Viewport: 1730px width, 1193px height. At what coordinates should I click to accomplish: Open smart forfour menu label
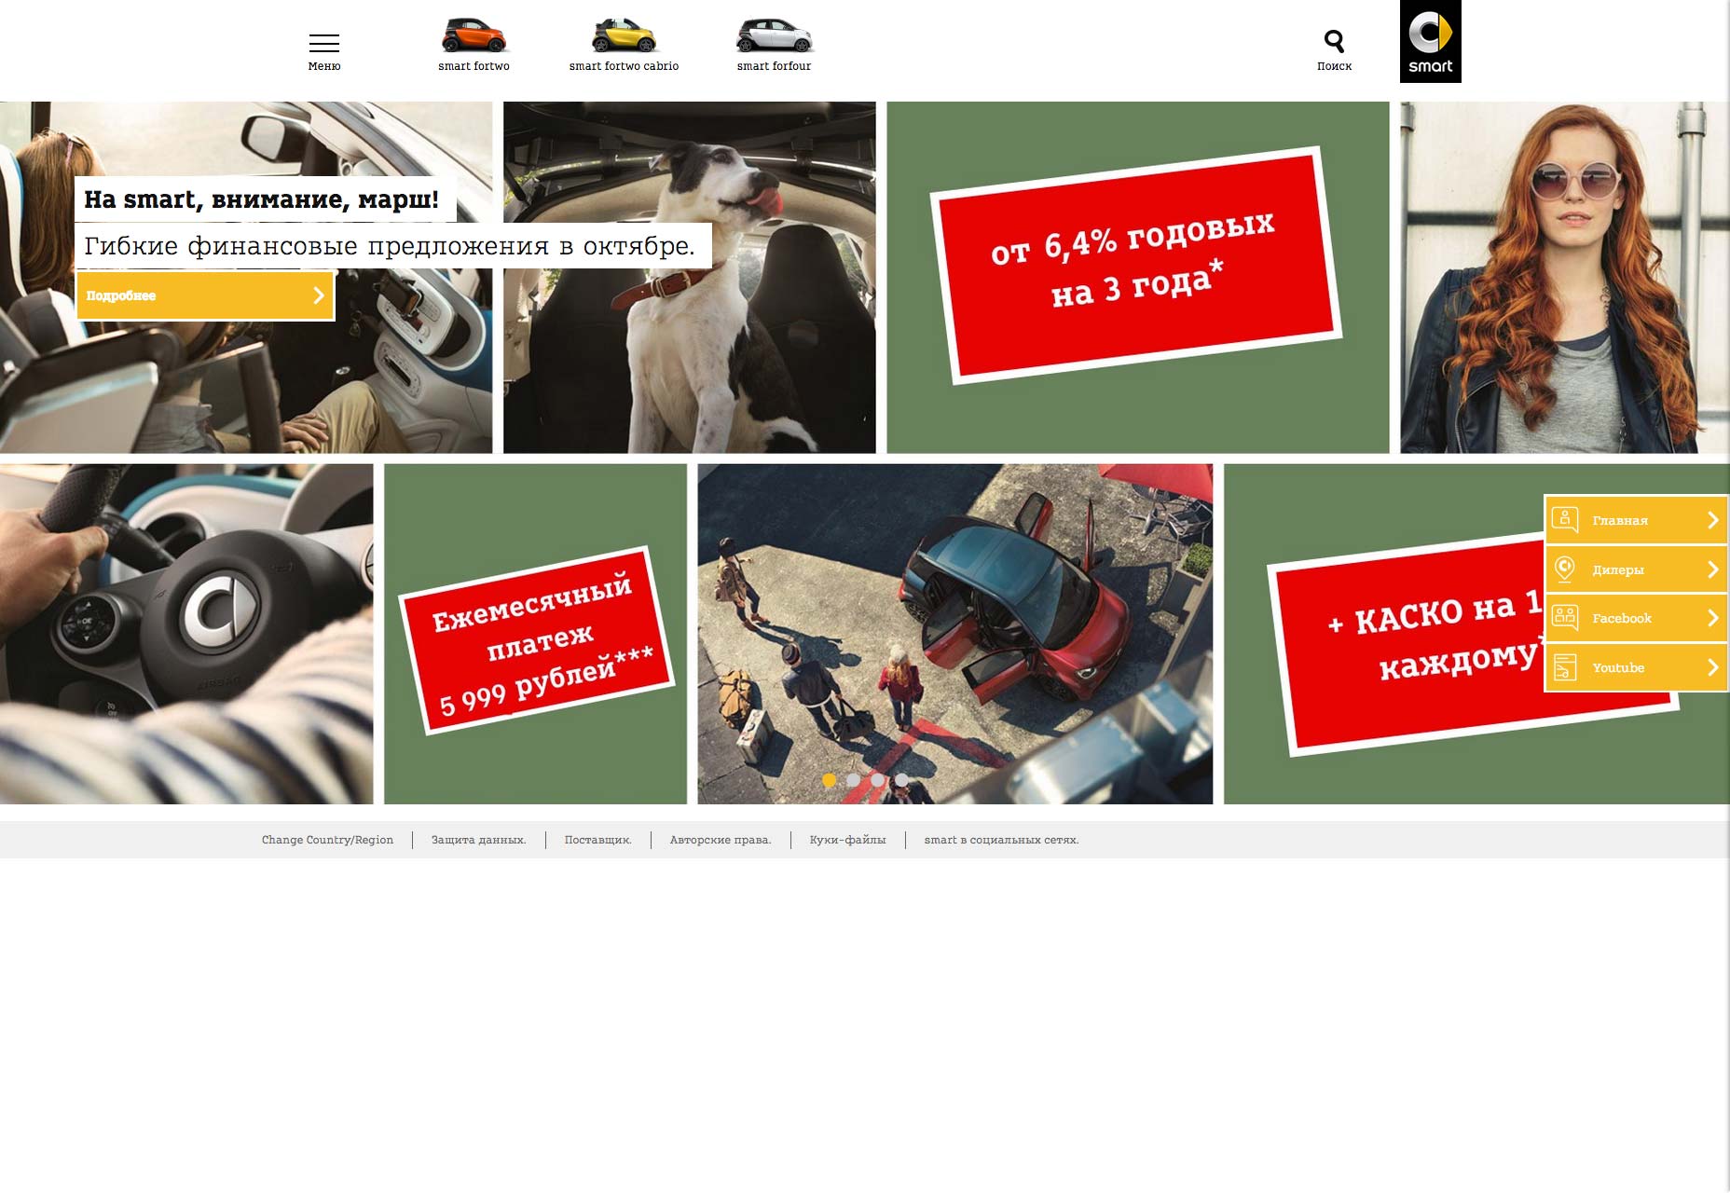(774, 66)
